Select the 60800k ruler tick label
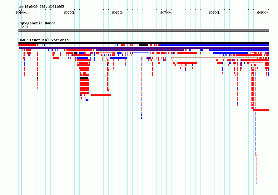Screen dimensions: 278x195 point(214,12)
